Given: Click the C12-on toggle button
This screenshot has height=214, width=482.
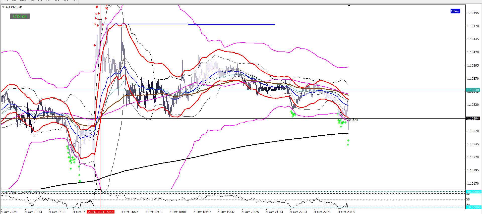Looking at the screenshot, I should (x=20, y=16).
